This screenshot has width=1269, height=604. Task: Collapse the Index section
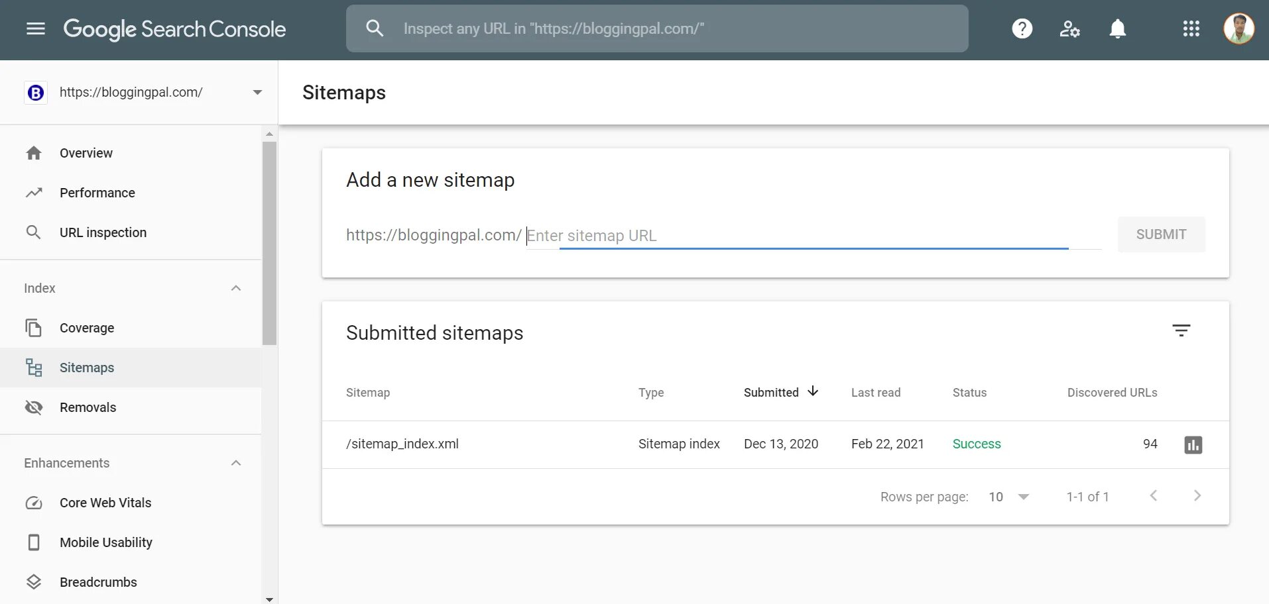(236, 288)
